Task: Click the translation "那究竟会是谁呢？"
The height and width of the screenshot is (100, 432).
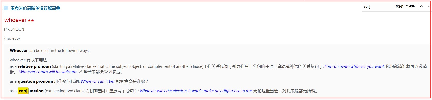Action: (x=132, y=81)
